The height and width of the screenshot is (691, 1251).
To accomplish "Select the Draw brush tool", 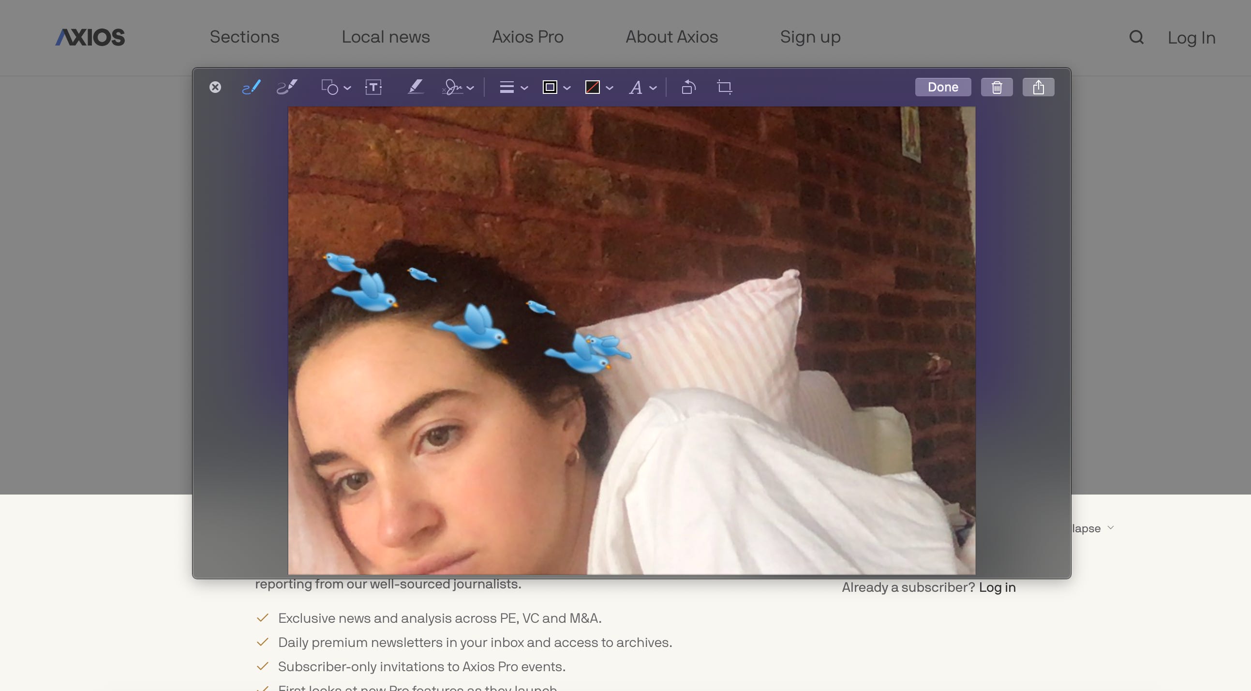I will (287, 87).
